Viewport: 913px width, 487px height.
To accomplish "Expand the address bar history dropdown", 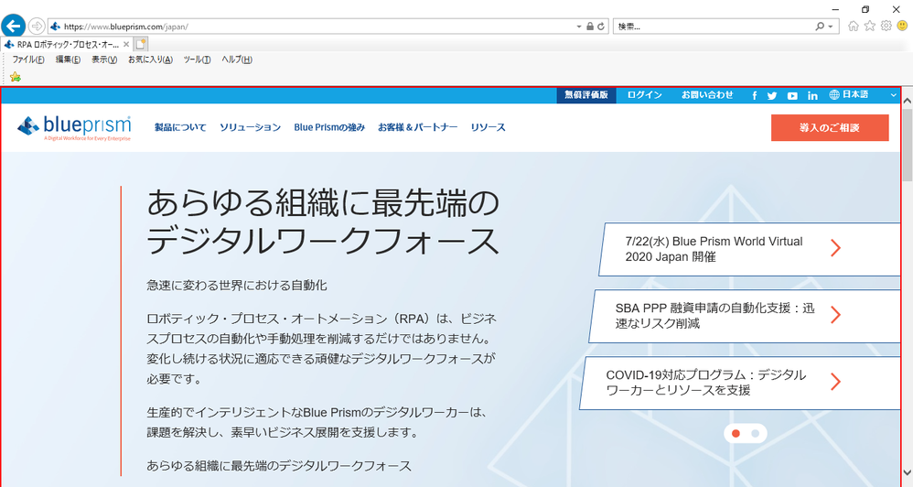I will [579, 27].
